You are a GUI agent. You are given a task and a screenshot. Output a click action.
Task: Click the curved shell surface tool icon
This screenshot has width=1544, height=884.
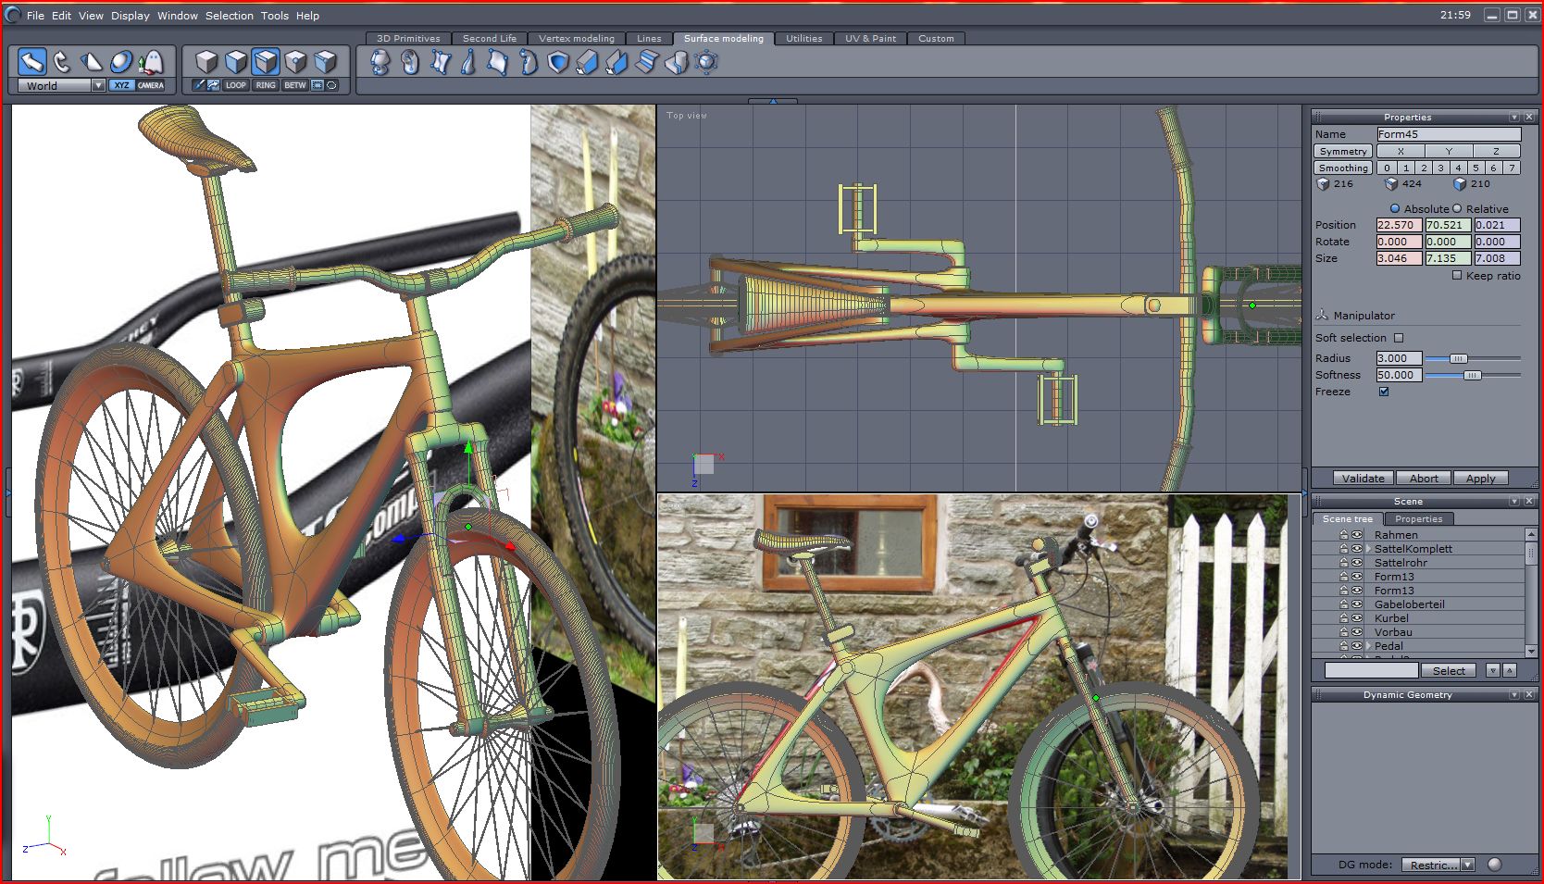528,62
